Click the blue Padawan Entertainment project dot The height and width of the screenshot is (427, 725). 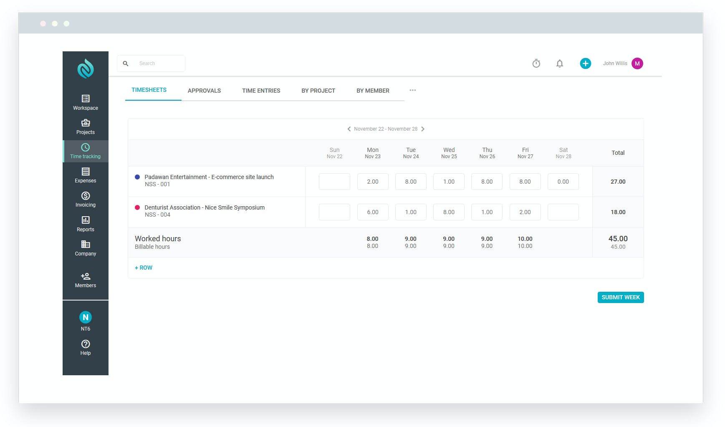[137, 177]
